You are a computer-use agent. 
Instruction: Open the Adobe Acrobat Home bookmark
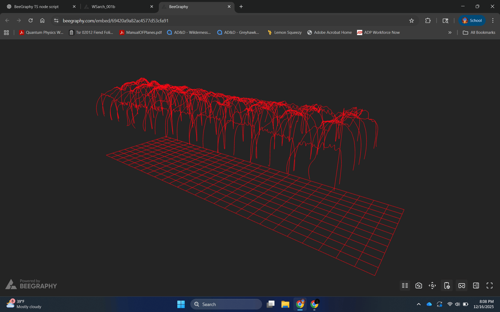[x=329, y=33]
